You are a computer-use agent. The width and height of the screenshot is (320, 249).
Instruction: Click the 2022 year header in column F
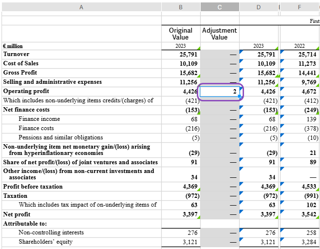pos(300,46)
